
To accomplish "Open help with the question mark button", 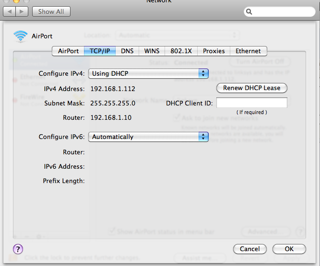I will tap(18, 249).
